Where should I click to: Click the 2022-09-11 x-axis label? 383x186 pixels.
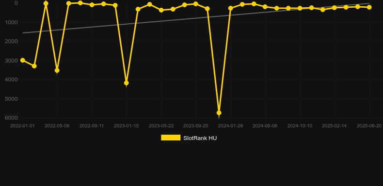pyautogui.click(x=92, y=126)
